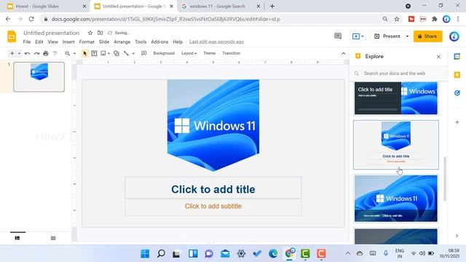
Task: Open the Edit menu
Action: click(39, 42)
